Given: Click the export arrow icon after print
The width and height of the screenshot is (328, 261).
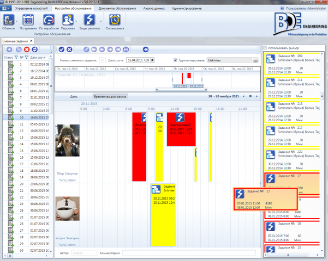Looking at the screenshot, I should (146, 49).
